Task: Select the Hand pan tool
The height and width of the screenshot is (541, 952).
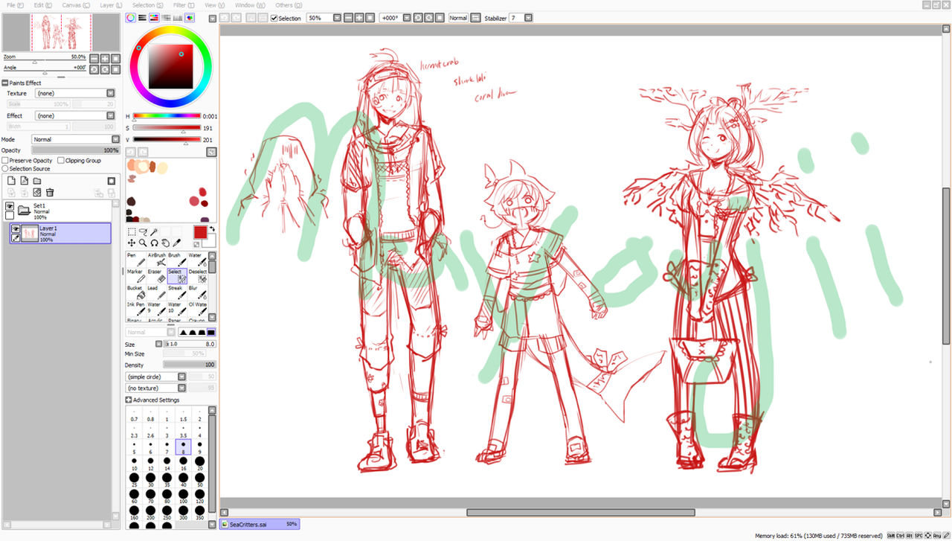Action: 165,243
